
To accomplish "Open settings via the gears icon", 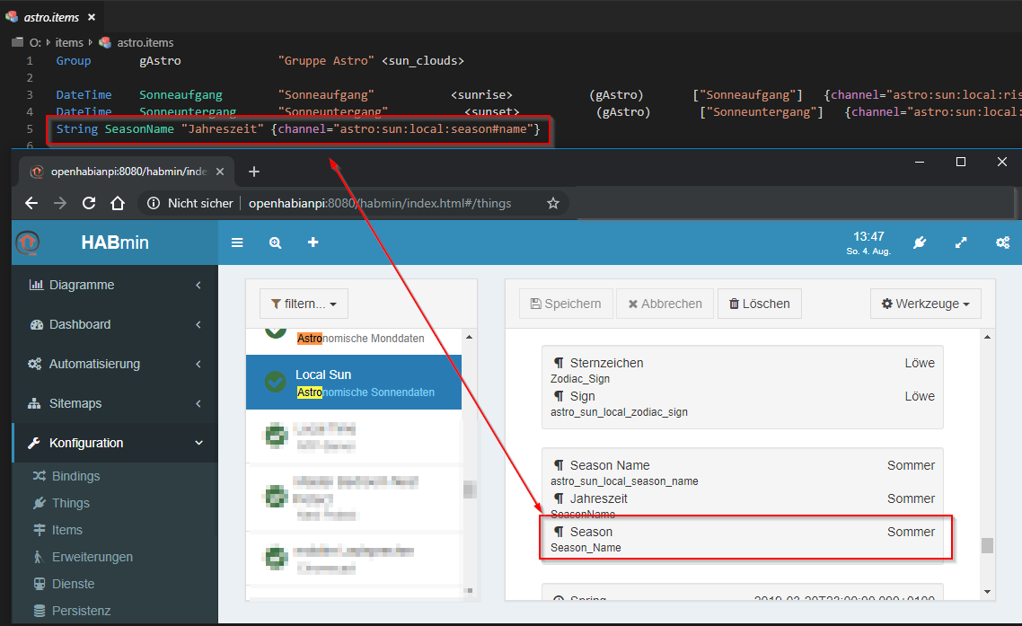I will click(1002, 242).
